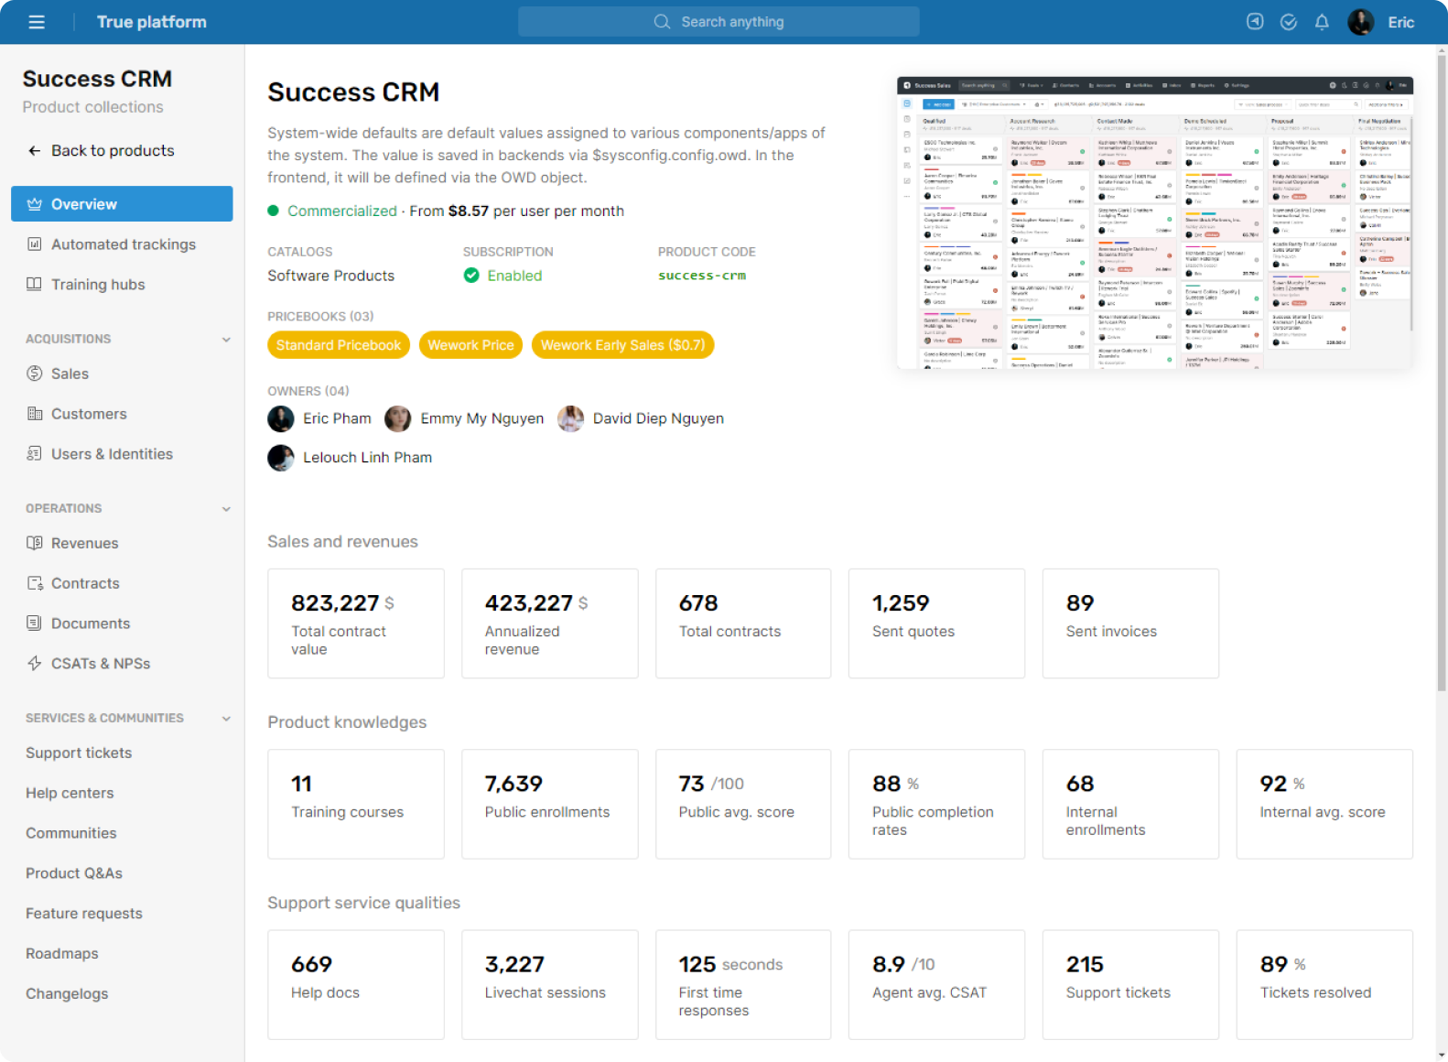Go back to products
Screen dimensions: 1448x1062
click(x=113, y=151)
